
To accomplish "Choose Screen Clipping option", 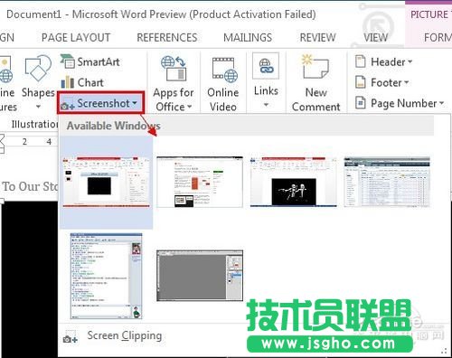I will point(125,335).
